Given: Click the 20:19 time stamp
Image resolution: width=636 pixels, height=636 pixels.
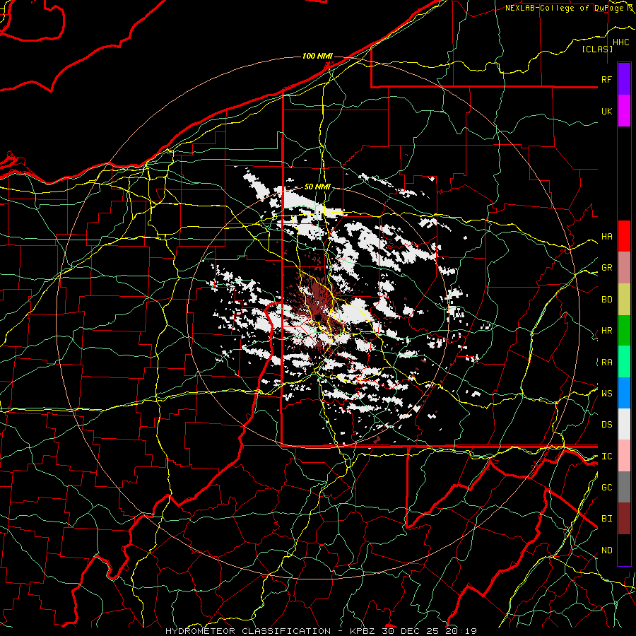Looking at the screenshot, I should [x=460, y=631].
